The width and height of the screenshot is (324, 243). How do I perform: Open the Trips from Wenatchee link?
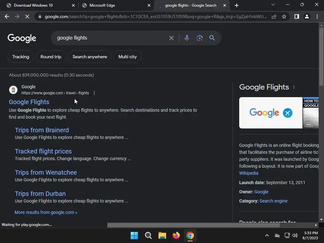[46, 172]
